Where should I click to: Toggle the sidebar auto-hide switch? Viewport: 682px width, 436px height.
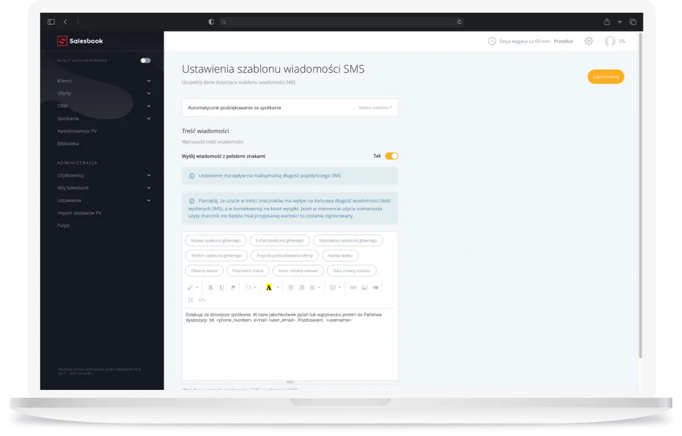[x=145, y=61]
